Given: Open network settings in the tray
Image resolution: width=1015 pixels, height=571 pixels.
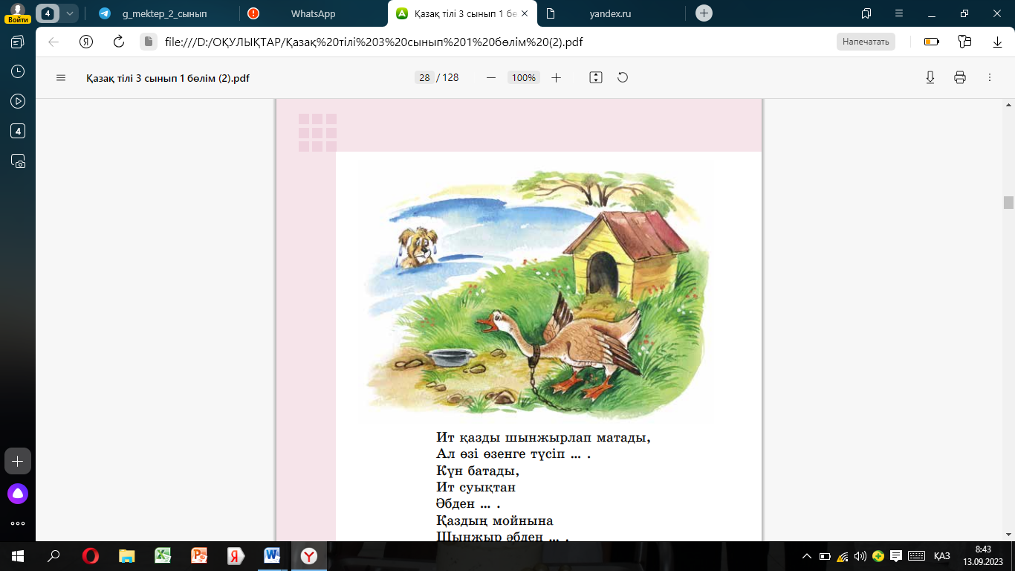Looking at the screenshot, I should (x=843, y=556).
